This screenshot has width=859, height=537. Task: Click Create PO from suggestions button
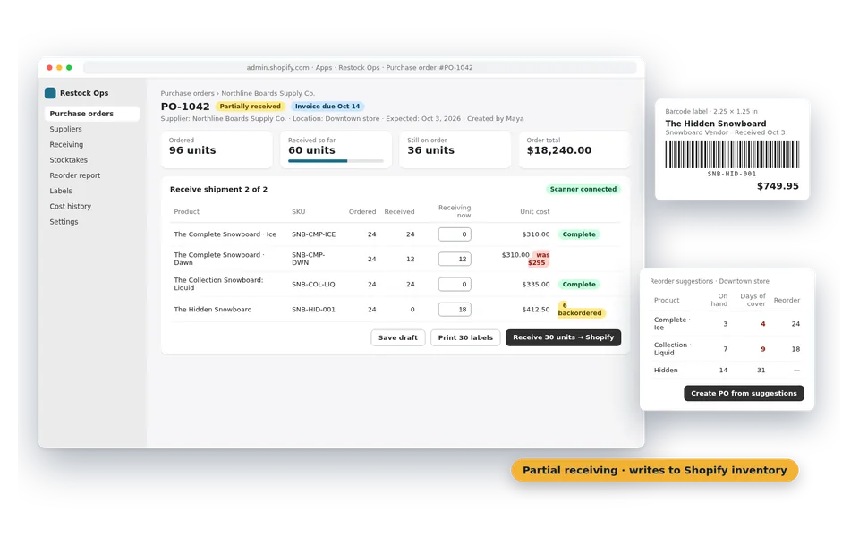(744, 394)
